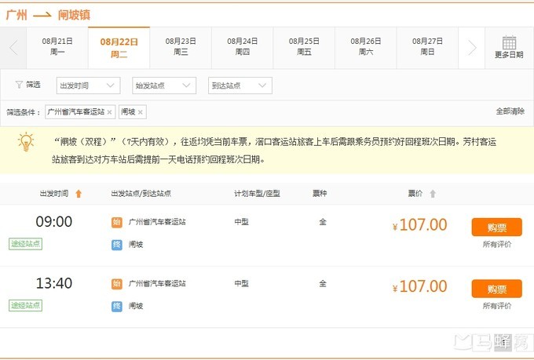Click 全部清除 to clear all filters
This screenshot has width=534, height=360.
[510, 111]
